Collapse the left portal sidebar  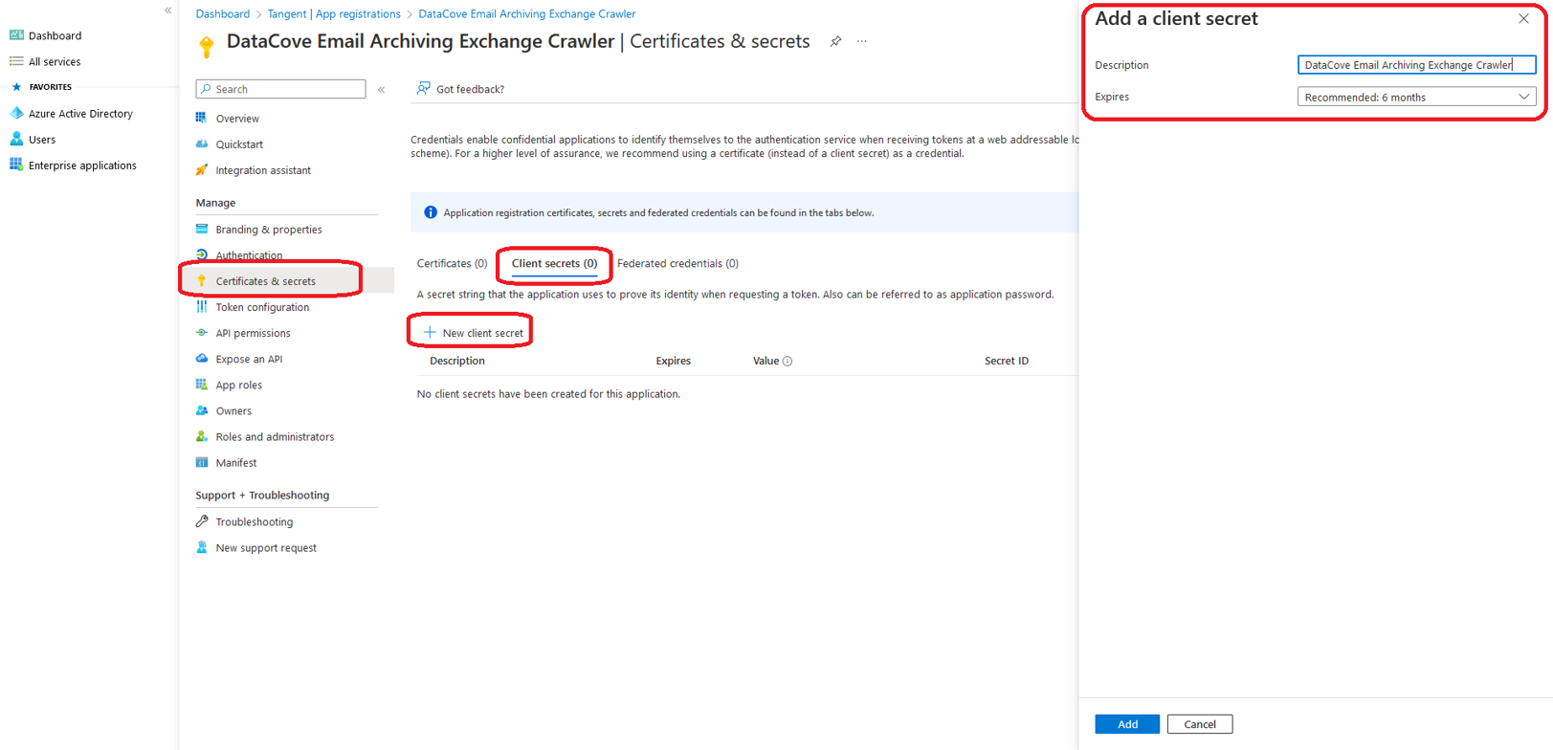[168, 11]
